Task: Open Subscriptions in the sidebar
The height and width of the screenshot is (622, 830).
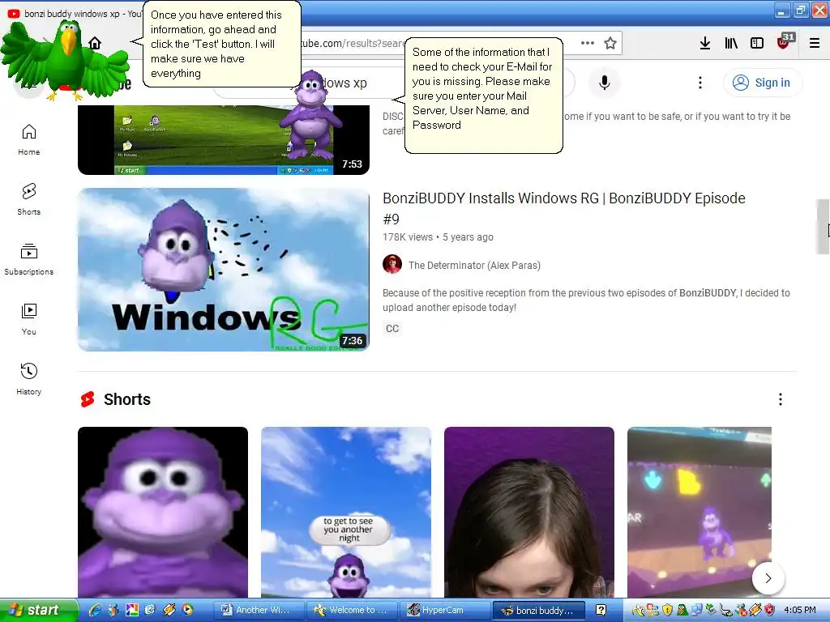Action: 28,259
